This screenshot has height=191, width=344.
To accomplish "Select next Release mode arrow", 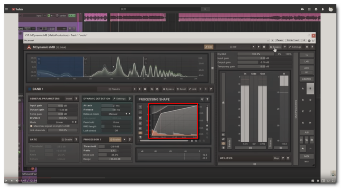I will tap(129, 114).
